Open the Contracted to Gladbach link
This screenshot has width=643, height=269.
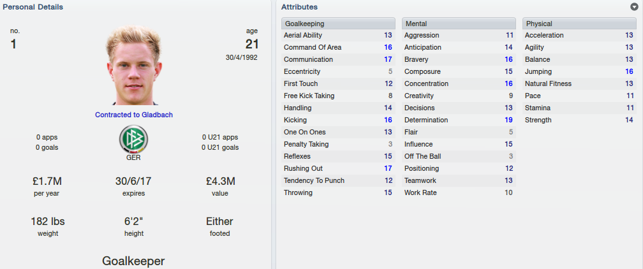(134, 115)
